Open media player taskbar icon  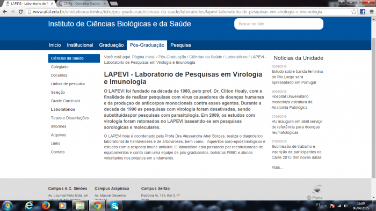63,206
